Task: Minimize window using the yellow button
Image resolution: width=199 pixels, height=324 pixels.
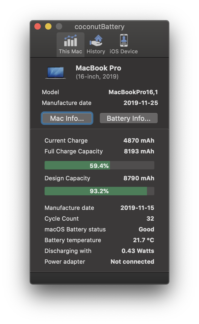Action: [48, 26]
